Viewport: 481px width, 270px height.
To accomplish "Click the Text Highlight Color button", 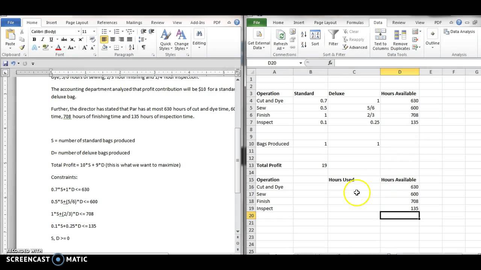I will pos(45,48).
